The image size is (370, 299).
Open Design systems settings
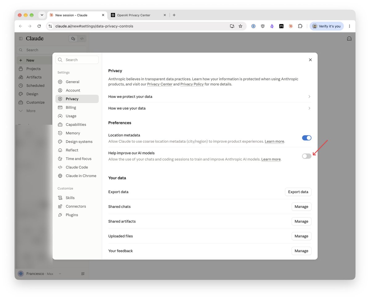point(77,142)
